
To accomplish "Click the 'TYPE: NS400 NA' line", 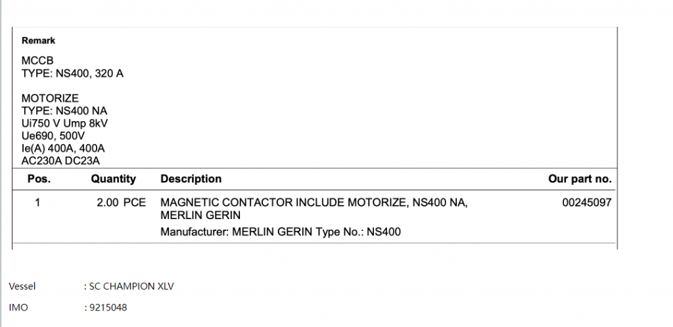I will pos(64,111).
